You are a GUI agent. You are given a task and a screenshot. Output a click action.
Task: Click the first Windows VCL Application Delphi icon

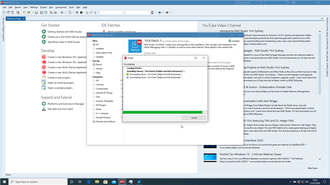pyautogui.click(x=44, y=57)
